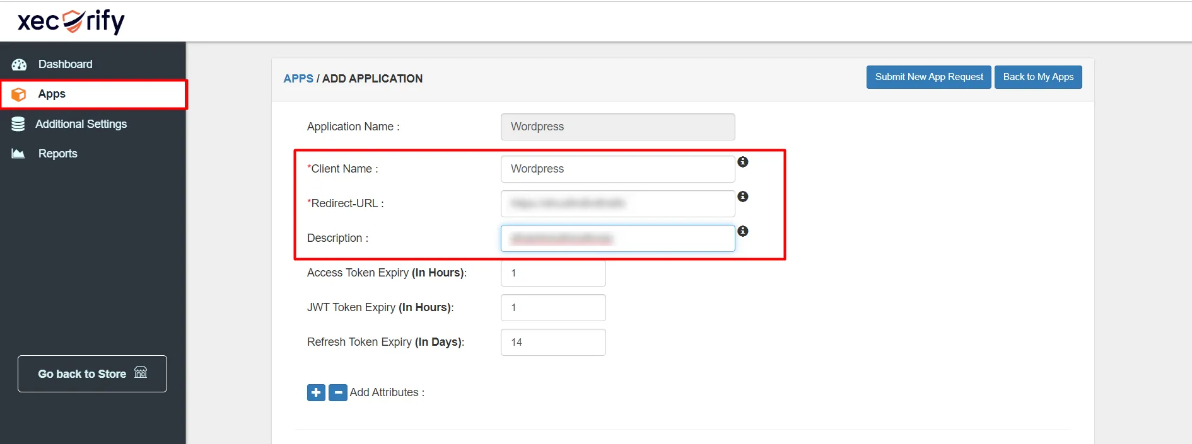Open Reports in the sidebar

pos(93,154)
